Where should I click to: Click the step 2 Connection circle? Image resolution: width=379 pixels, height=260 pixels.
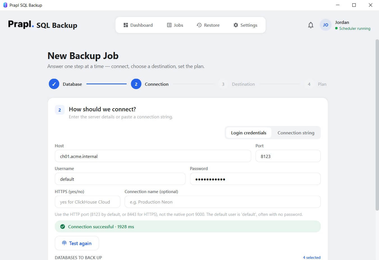point(136,84)
